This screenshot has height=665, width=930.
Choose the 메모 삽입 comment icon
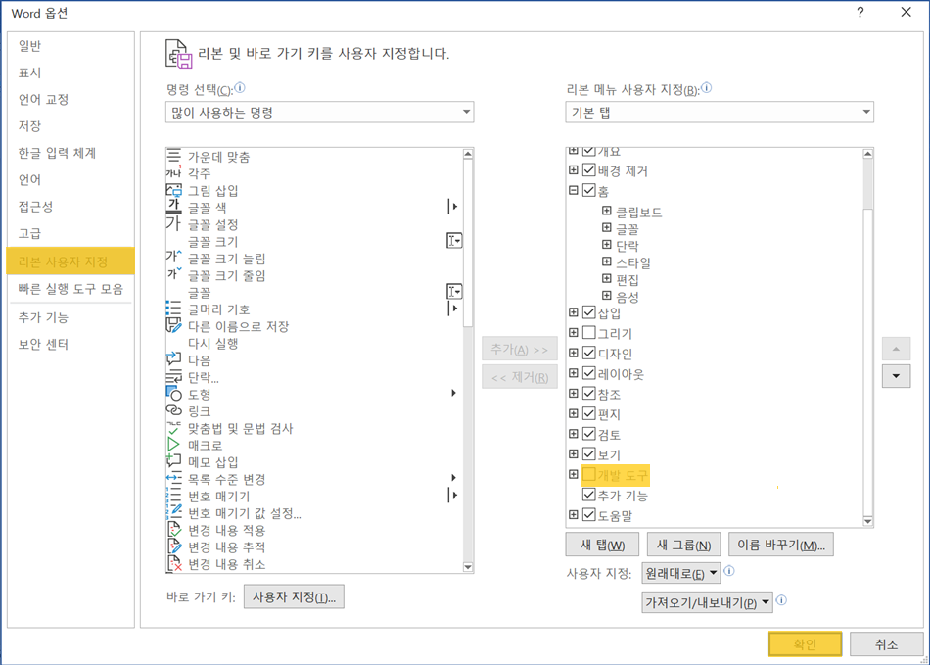tap(174, 461)
